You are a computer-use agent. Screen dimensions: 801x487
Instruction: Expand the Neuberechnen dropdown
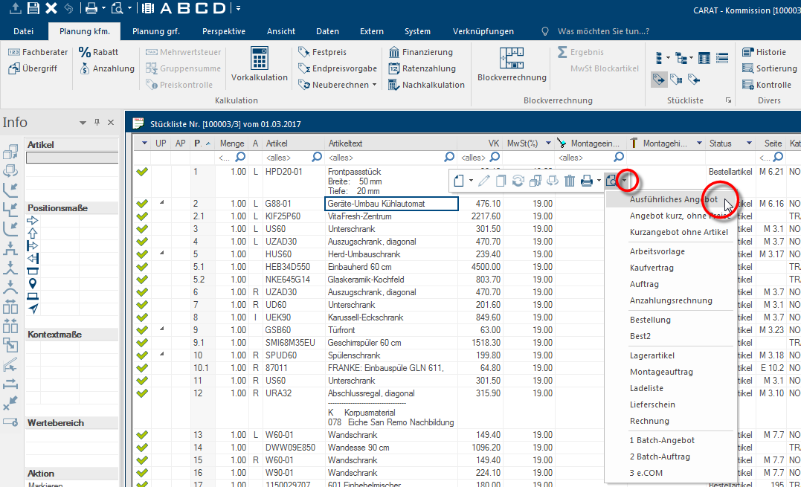coord(373,85)
